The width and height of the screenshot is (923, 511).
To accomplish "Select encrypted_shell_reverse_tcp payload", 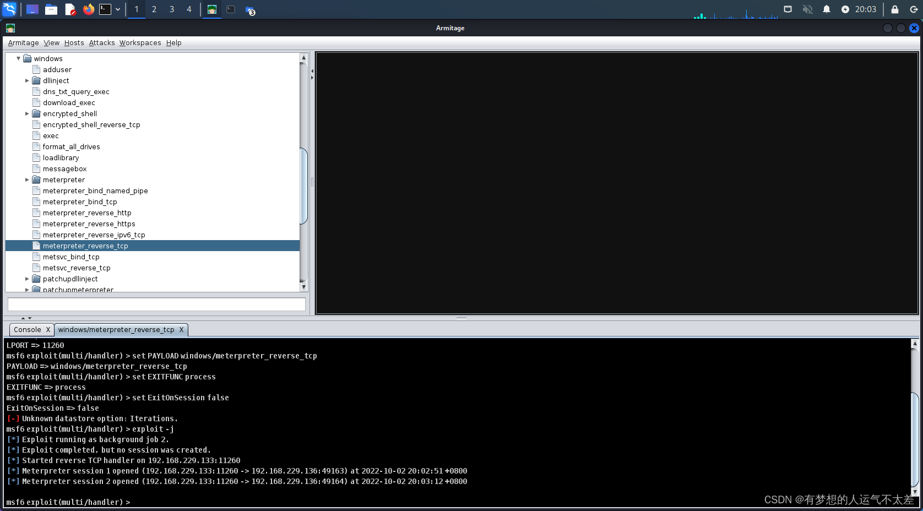I will click(x=91, y=124).
